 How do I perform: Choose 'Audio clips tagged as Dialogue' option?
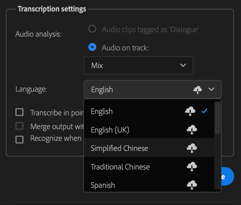click(93, 29)
